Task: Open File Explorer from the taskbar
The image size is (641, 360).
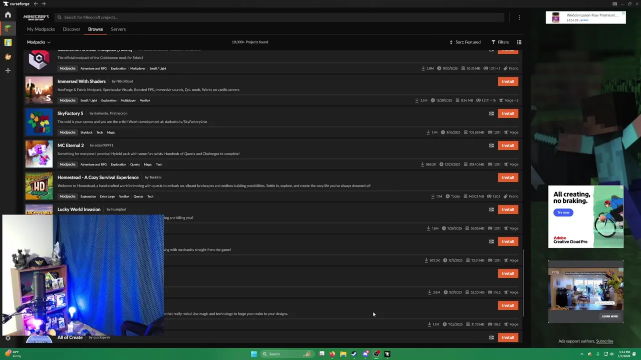Action: [343, 354]
